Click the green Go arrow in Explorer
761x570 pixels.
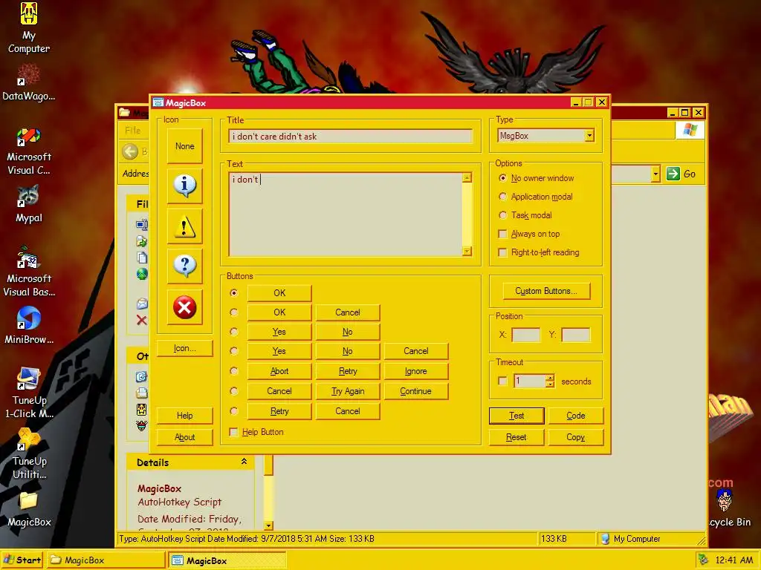673,174
